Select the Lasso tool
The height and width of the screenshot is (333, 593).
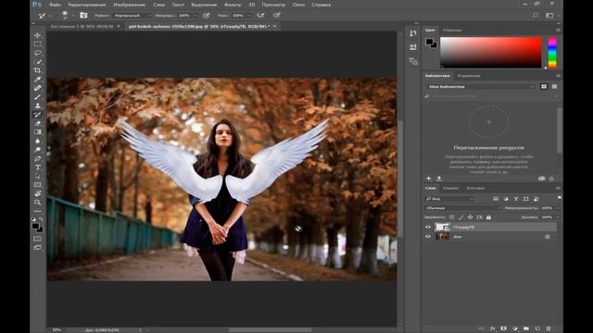coord(37,53)
